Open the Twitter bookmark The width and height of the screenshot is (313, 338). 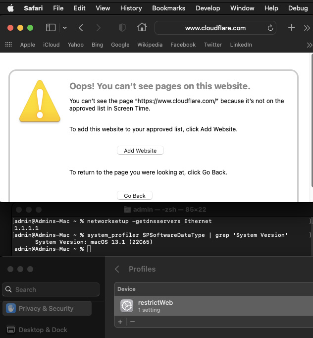[x=213, y=45]
